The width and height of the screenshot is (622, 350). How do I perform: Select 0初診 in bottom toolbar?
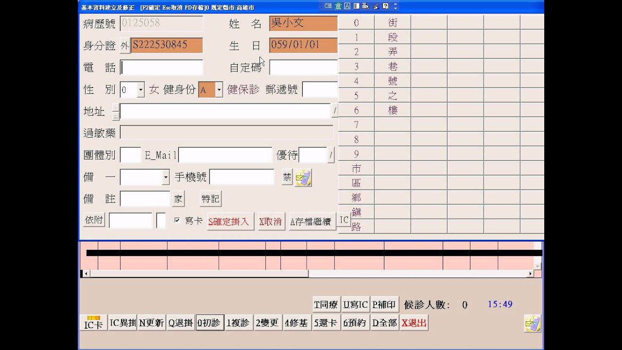click(x=210, y=323)
